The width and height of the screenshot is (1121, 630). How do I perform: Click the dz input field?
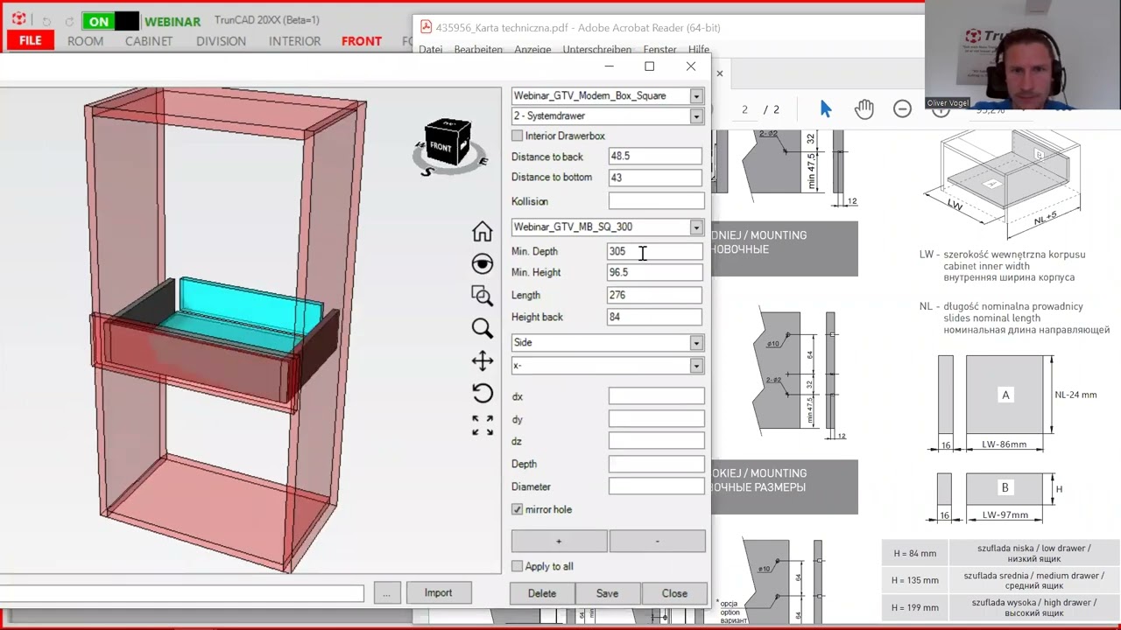tap(656, 441)
